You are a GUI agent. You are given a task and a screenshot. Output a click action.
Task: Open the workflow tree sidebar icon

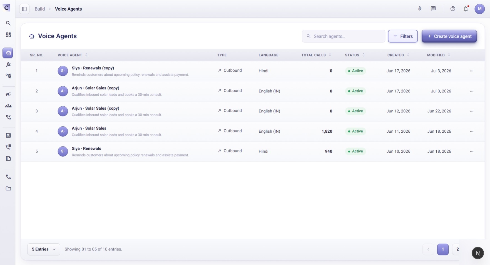tap(8, 76)
